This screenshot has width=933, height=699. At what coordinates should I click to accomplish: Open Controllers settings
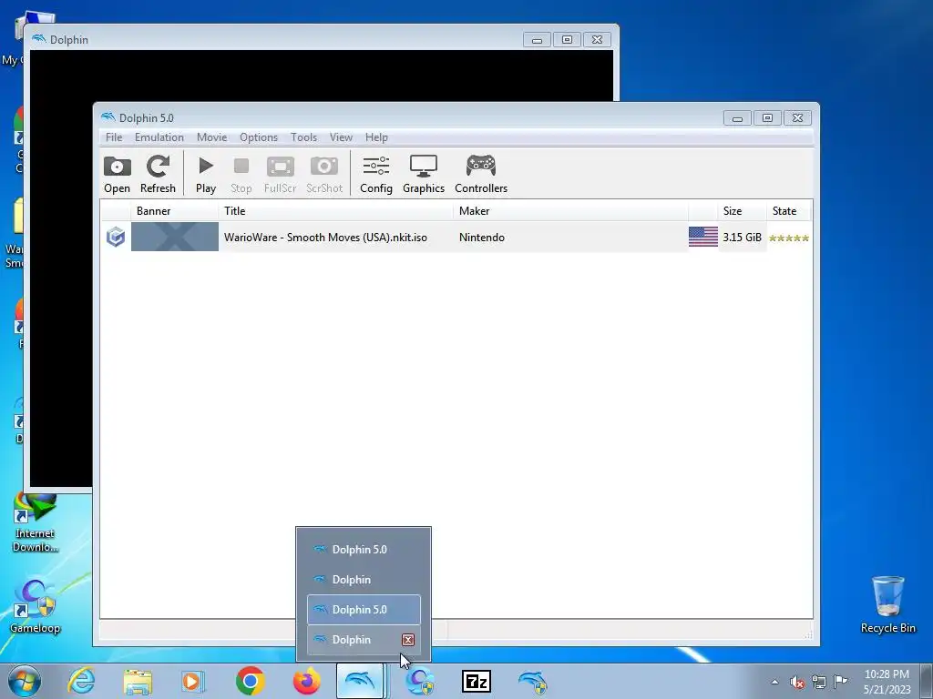pos(481,174)
